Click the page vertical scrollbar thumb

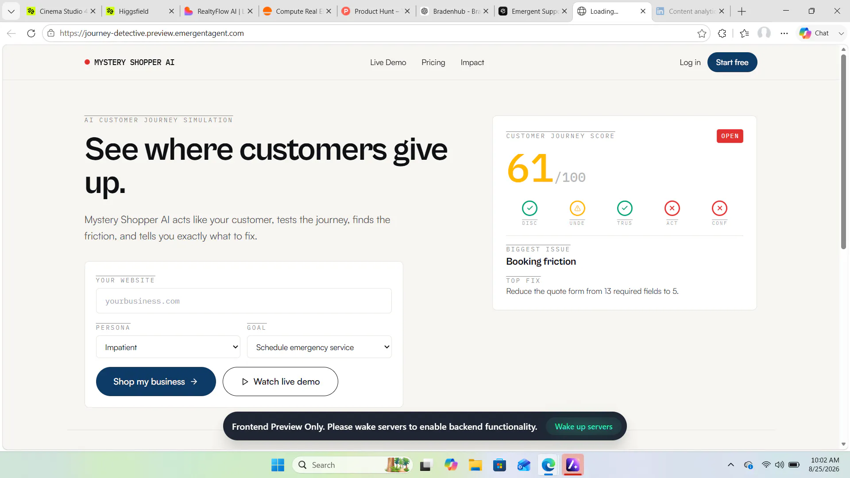(x=843, y=151)
